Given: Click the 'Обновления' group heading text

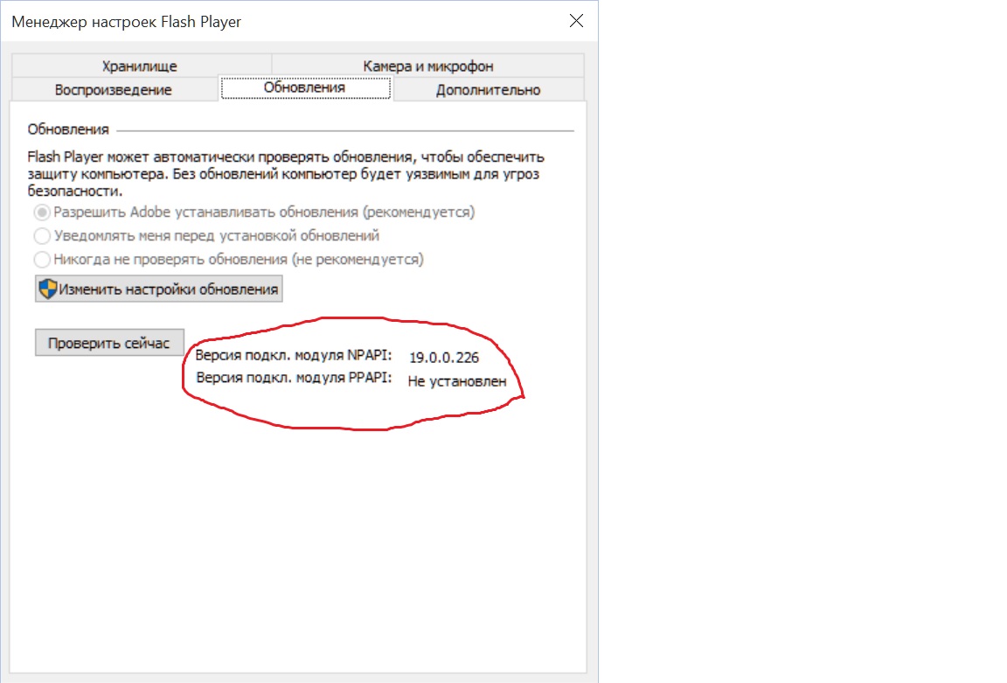Looking at the screenshot, I should tap(68, 129).
